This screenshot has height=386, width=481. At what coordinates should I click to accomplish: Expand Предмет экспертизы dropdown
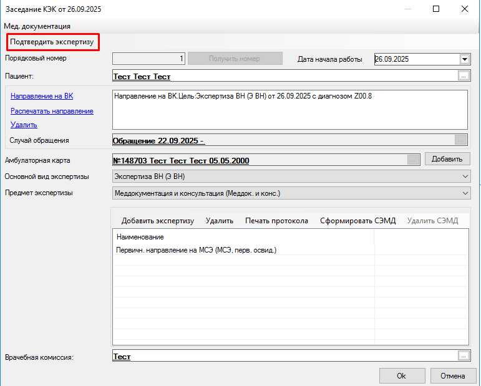(x=465, y=193)
